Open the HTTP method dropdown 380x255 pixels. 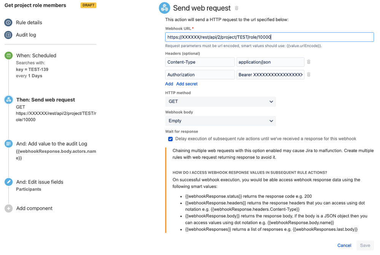[x=221, y=101]
